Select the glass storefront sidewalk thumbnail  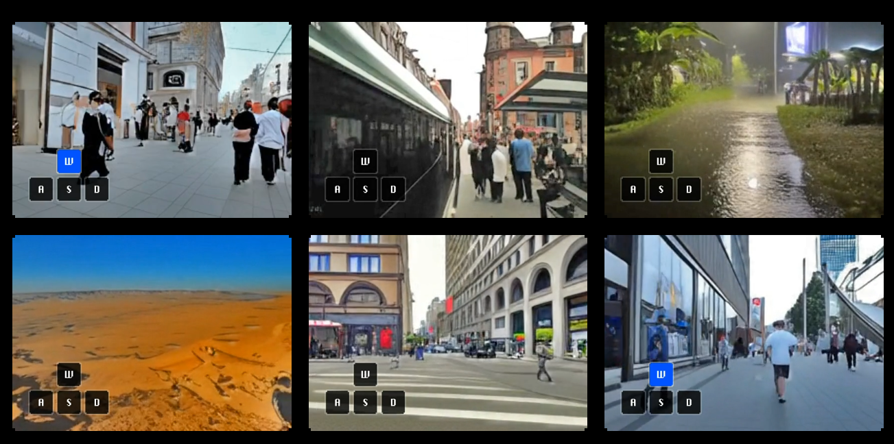(x=744, y=333)
